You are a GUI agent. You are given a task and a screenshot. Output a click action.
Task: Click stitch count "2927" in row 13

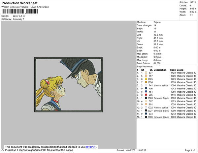[x=150, y=110]
